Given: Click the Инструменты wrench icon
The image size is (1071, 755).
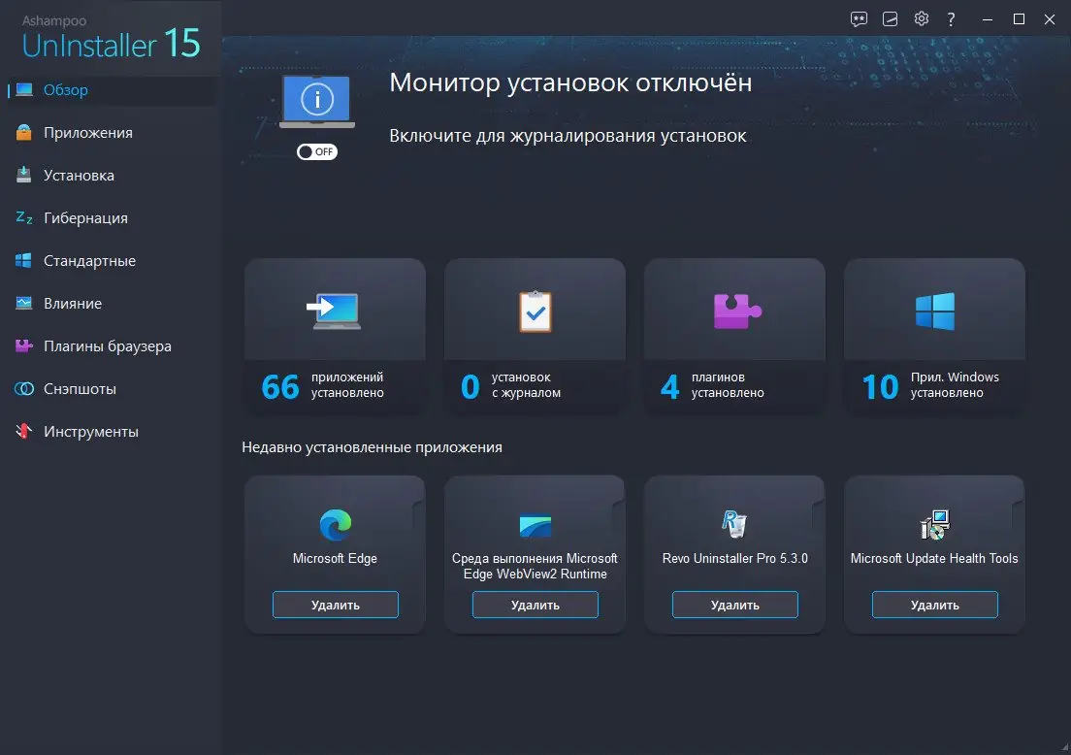Looking at the screenshot, I should [x=23, y=431].
